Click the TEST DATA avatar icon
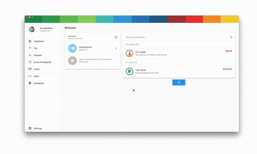 click(x=129, y=71)
